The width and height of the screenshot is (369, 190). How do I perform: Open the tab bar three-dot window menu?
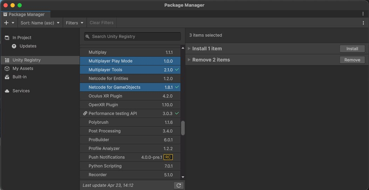pos(363,14)
